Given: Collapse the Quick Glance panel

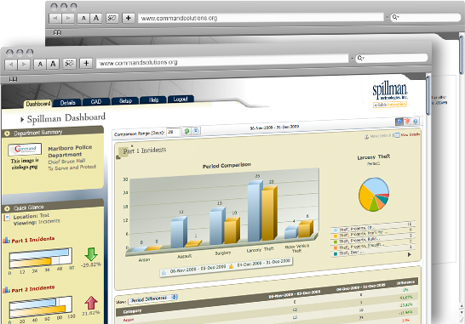Looking at the screenshot, I should [7, 208].
